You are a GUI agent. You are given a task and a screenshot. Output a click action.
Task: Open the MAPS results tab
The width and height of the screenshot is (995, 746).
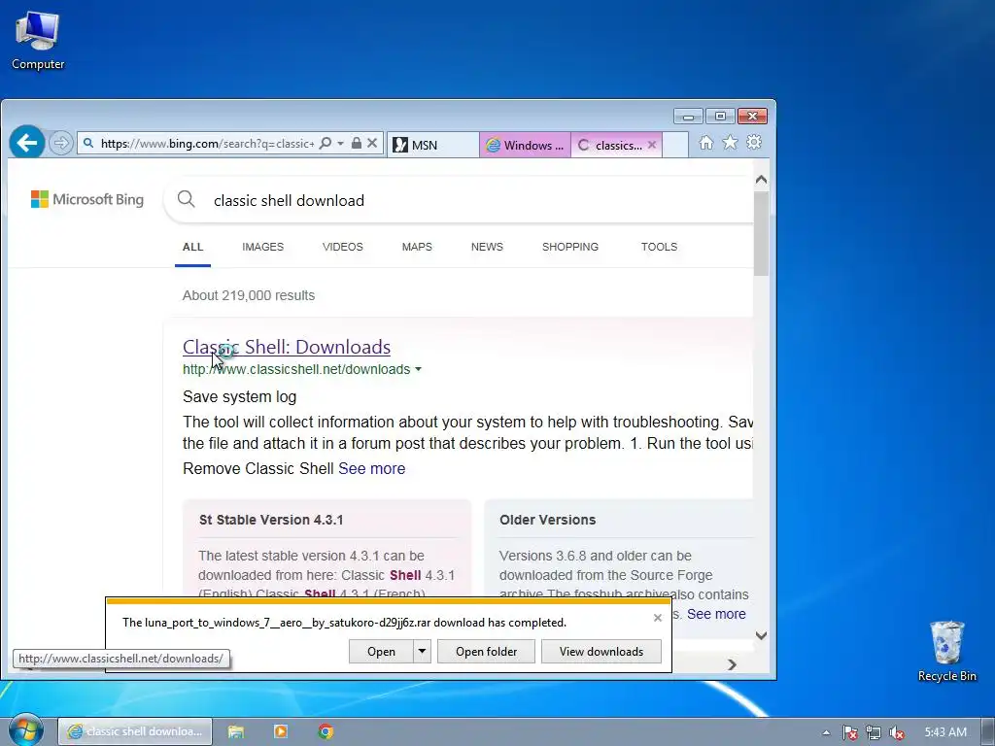point(417,248)
